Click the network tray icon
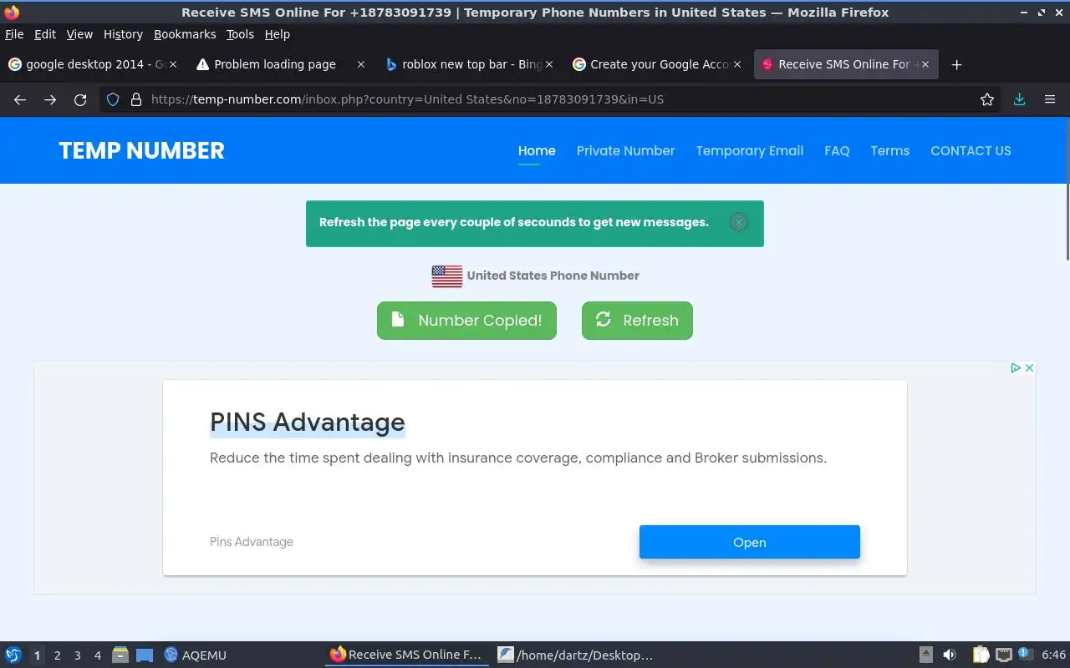The height and width of the screenshot is (668, 1070). point(1004,655)
